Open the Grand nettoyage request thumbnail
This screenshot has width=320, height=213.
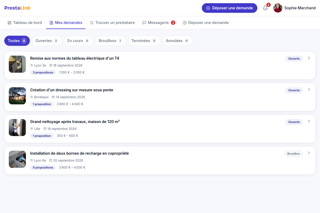click(x=17, y=128)
